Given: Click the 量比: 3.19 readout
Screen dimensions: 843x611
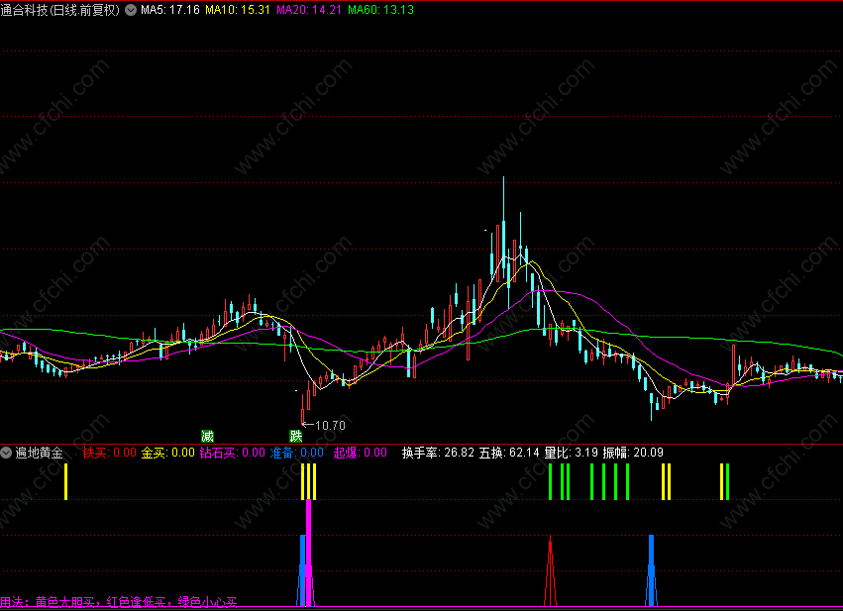Looking at the screenshot, I should point(571,453).
